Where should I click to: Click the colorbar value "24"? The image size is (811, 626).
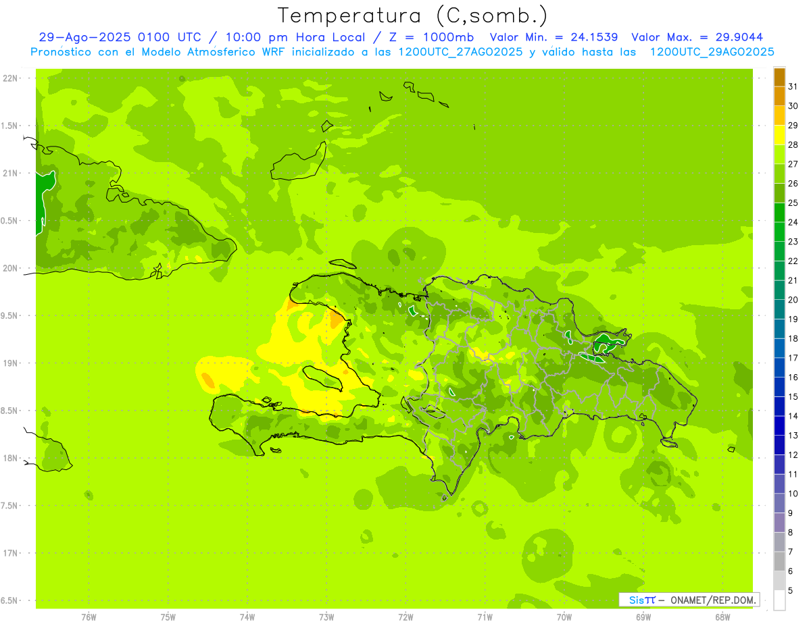coord(793,222)
